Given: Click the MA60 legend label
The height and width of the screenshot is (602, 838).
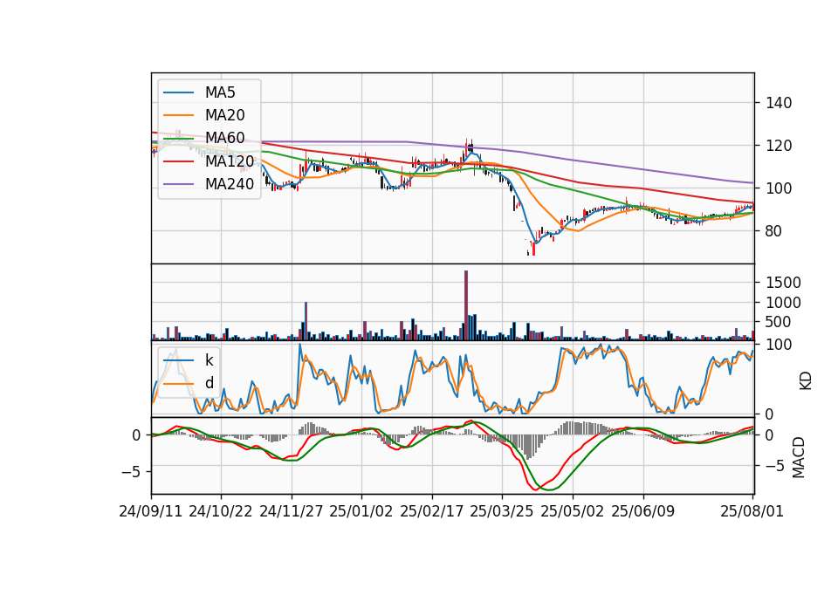Looking at the screenshot, I should click(x=224, y=138).
